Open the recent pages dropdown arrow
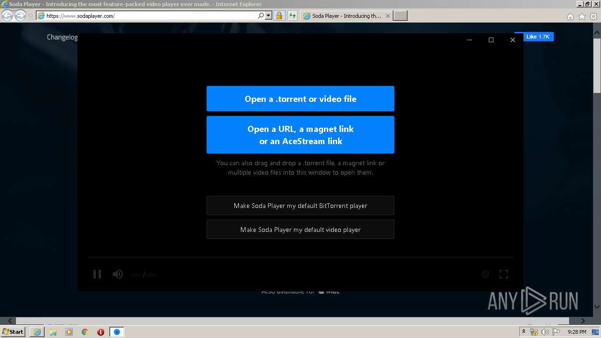Image resolution: width=601 pixels, height=338 pixels. pos(31,15)
